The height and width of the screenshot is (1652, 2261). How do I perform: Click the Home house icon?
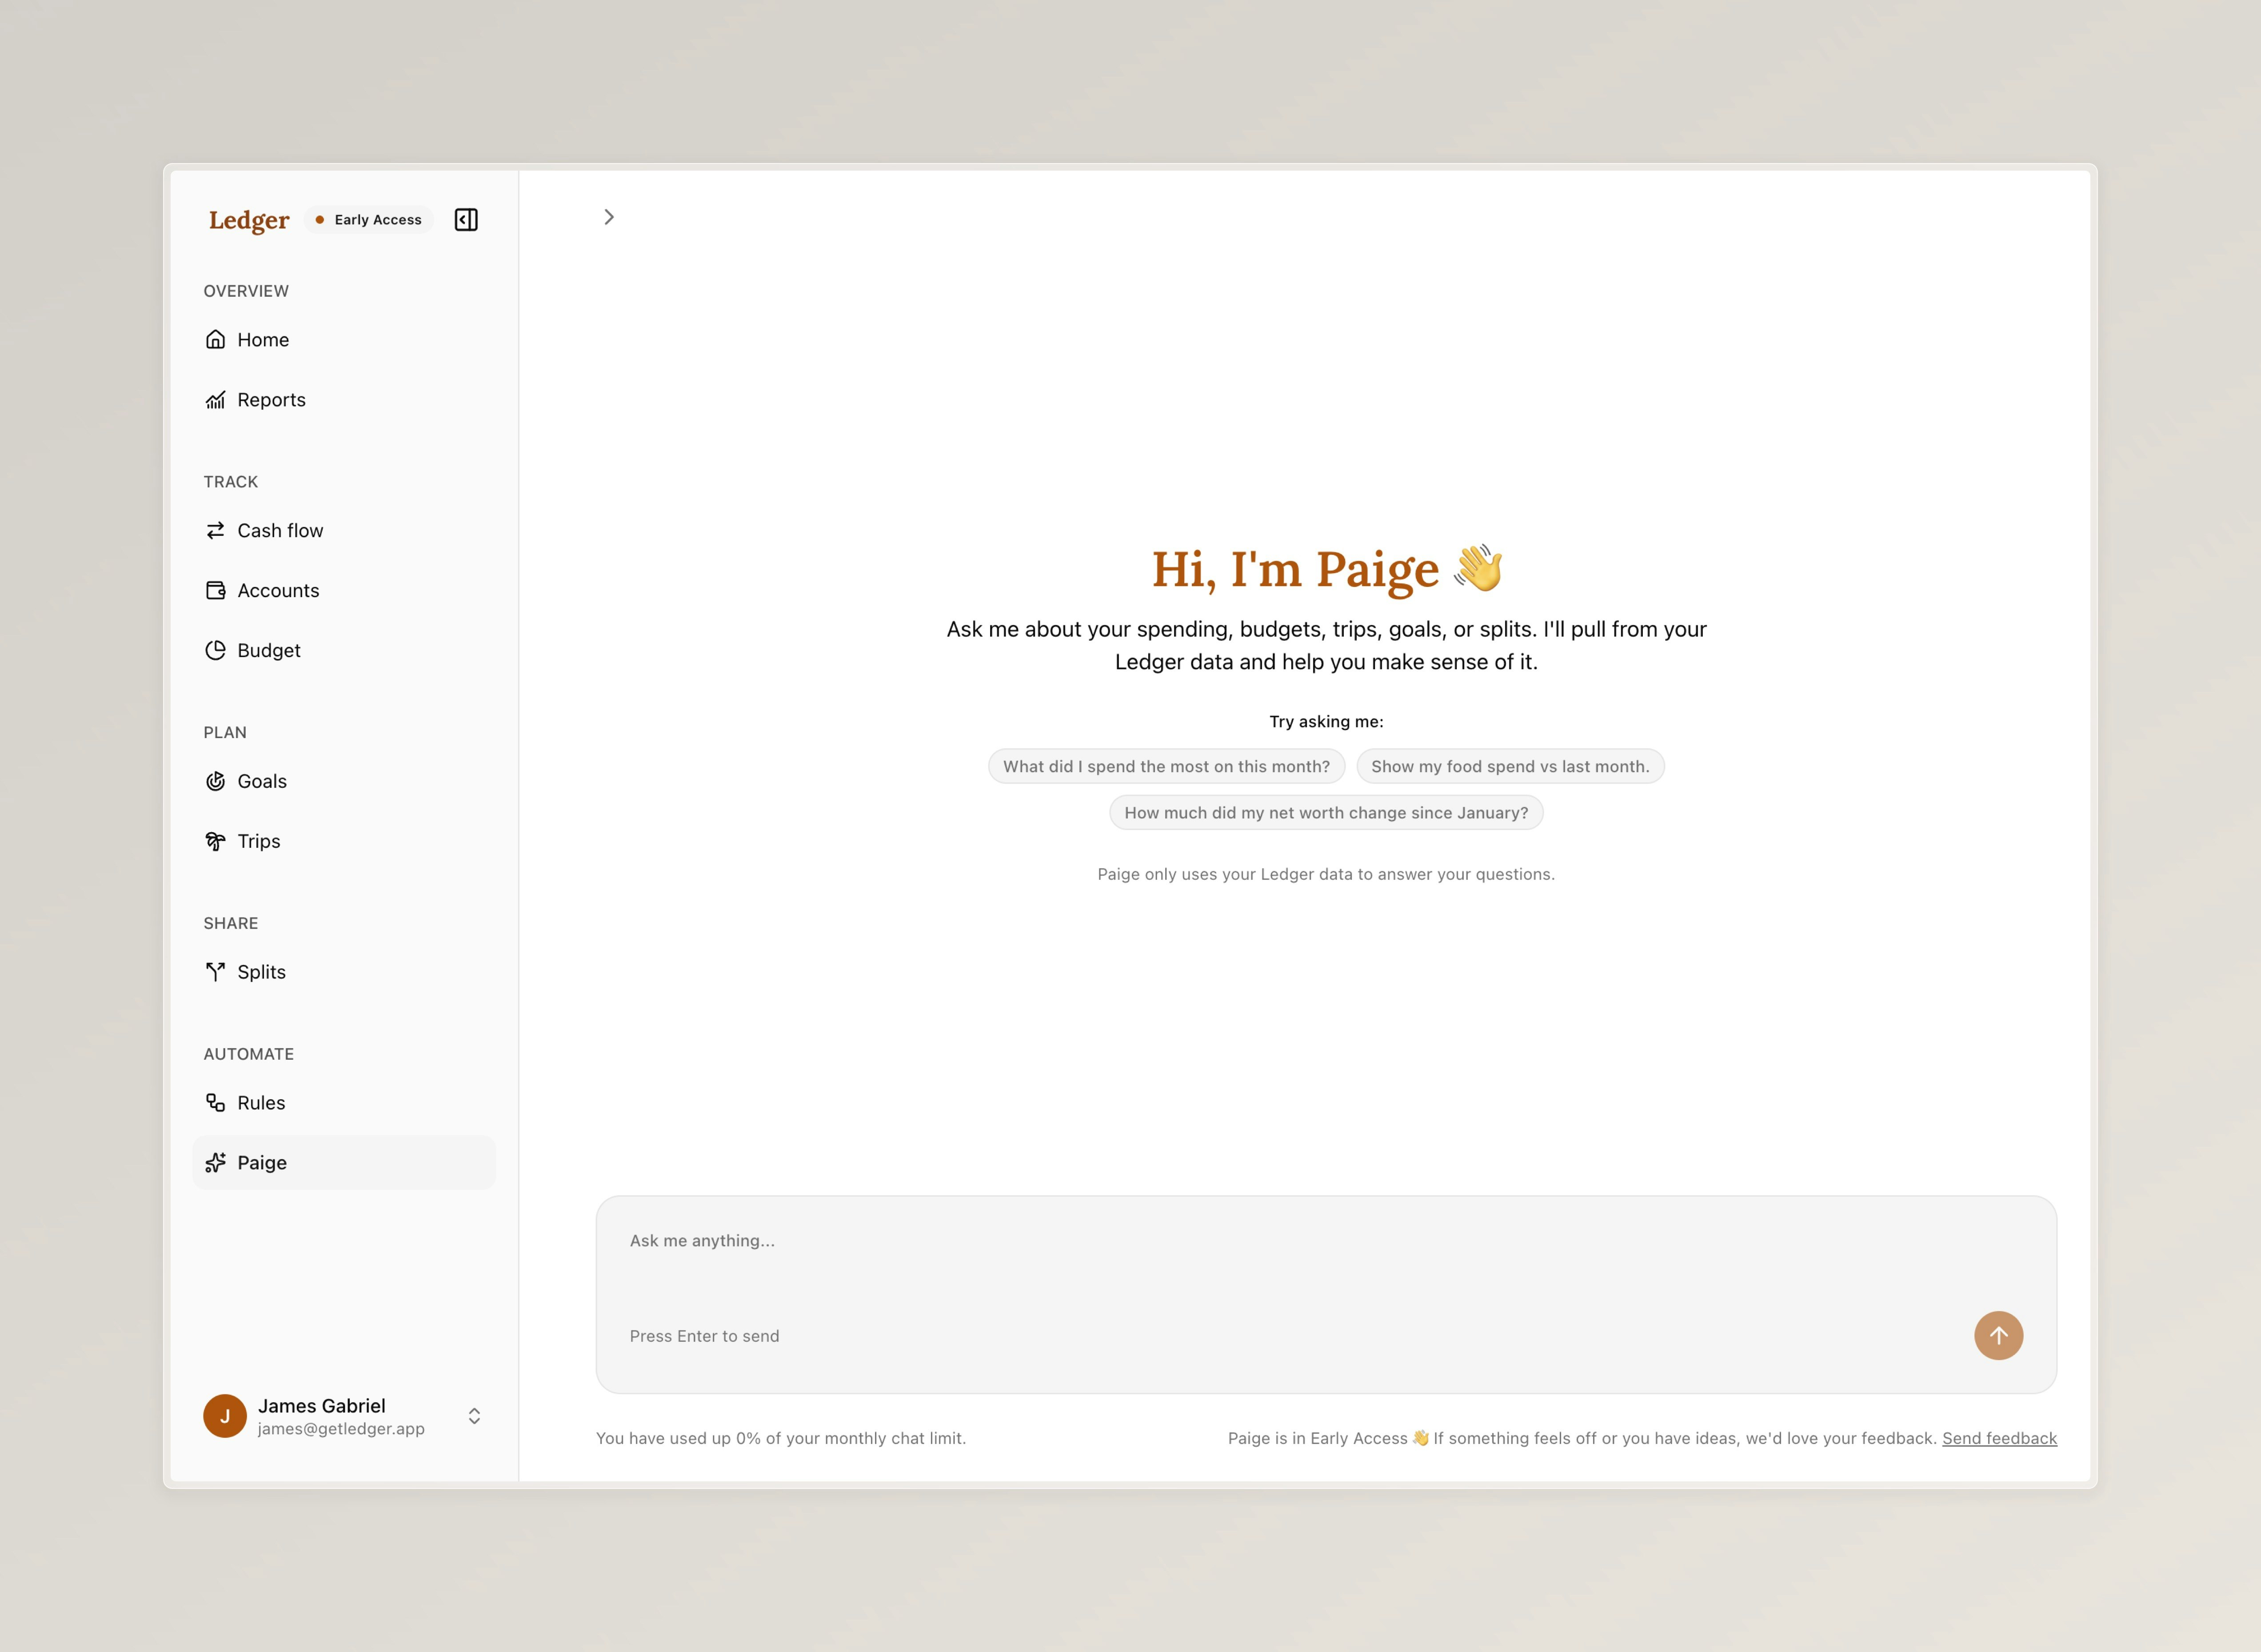click(x=215, y=340)
